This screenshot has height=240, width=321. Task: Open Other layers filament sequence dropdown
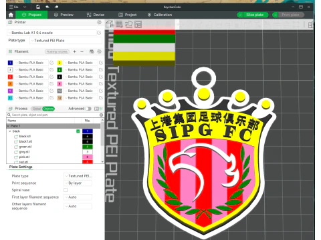[78, 206]
